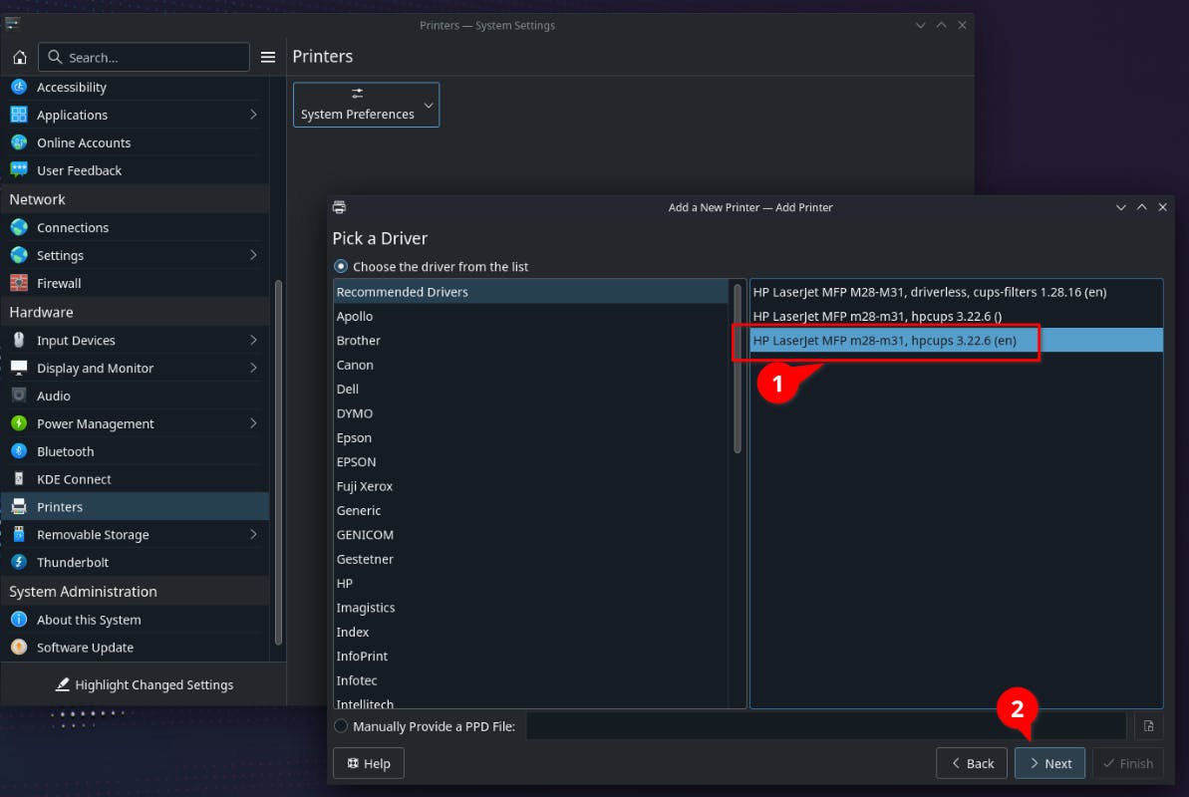Open the Firewall settings page
Viewport: 1189px width, 797px height.
tap(135, 283)
